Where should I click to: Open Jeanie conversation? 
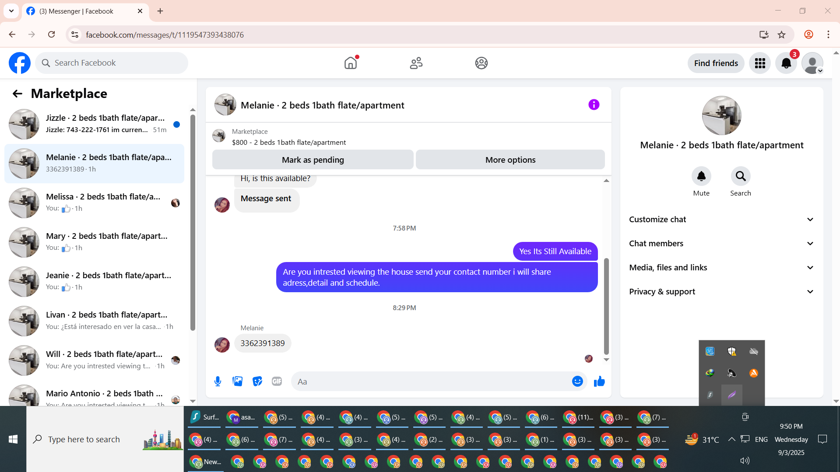point(94,281)
